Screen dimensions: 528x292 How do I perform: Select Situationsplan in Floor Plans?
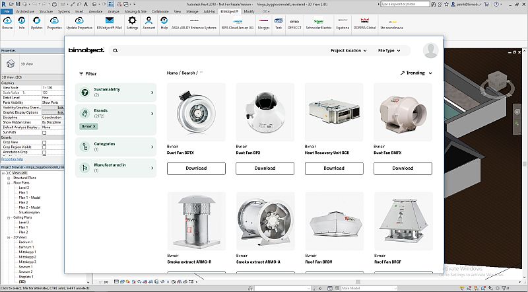tap(29, 213)
